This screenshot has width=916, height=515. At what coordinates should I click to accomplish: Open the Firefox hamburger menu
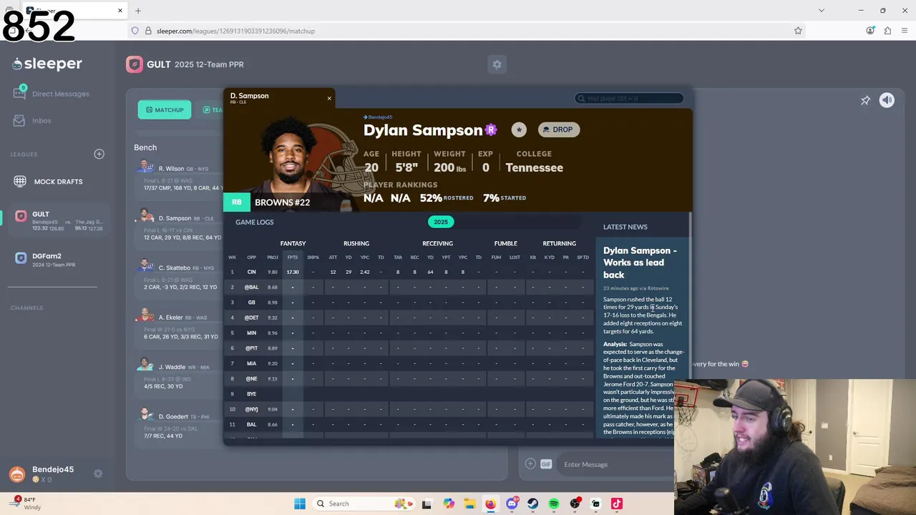(905, 31)
